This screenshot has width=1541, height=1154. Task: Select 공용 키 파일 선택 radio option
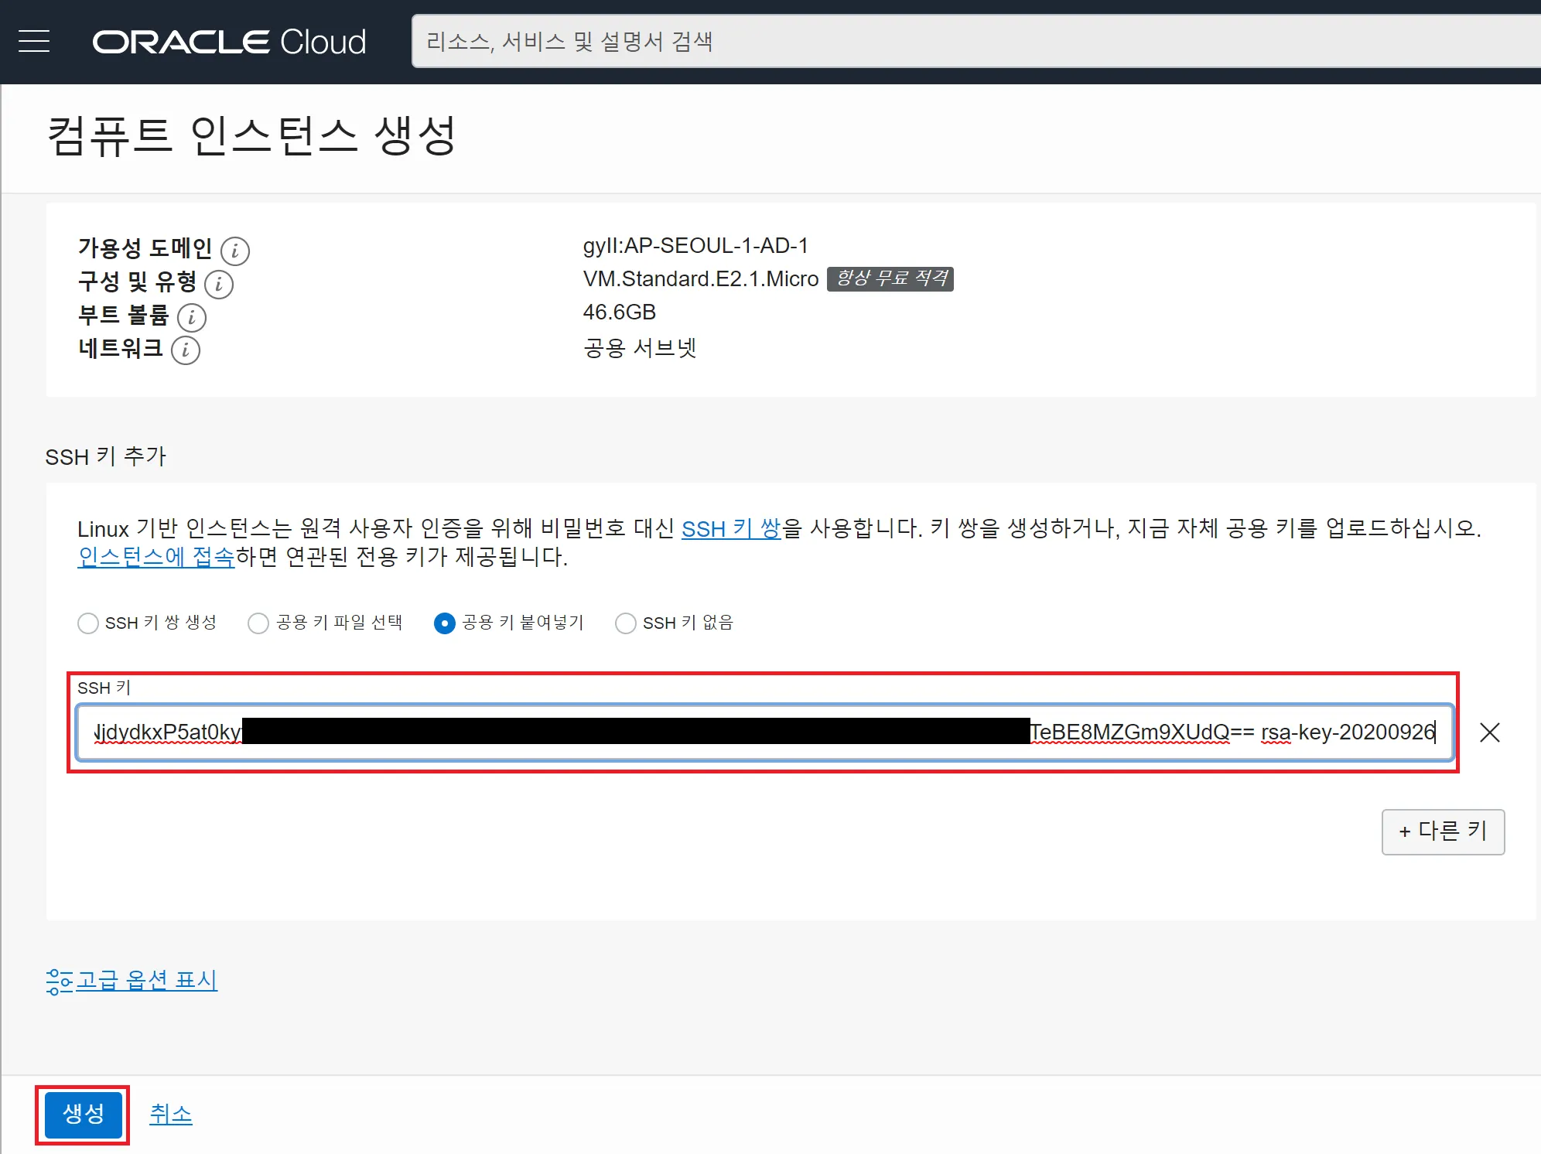pyautogui.click(x=258, y=623)
